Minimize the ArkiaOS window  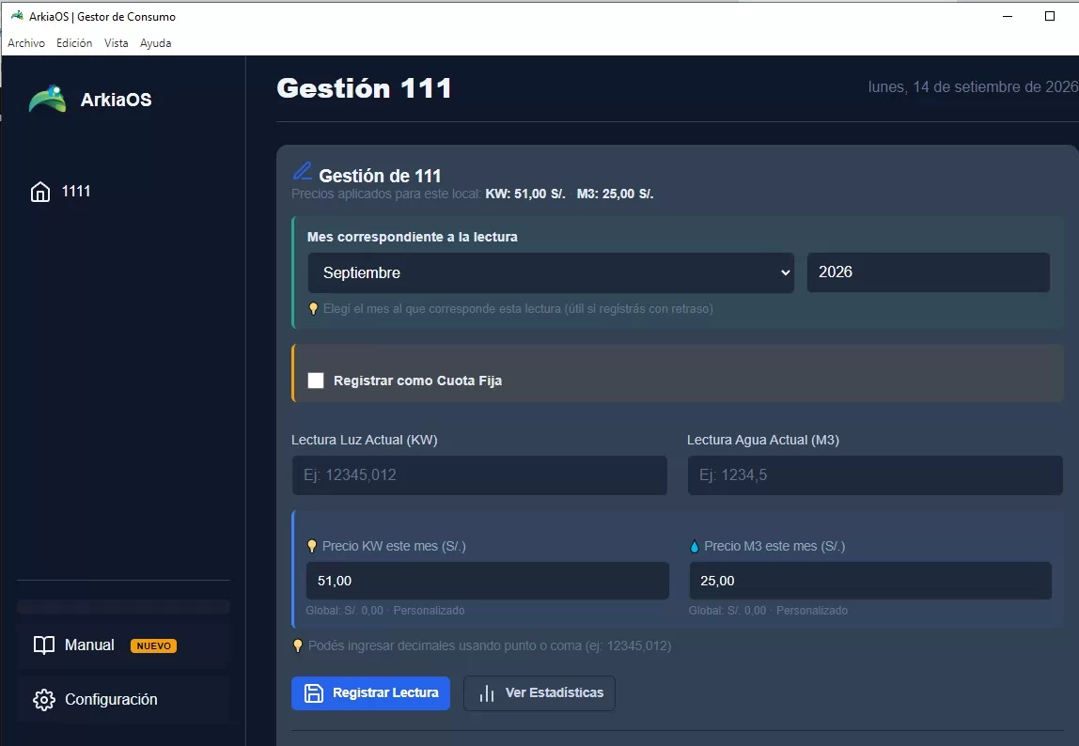(x=1008, y=16)
